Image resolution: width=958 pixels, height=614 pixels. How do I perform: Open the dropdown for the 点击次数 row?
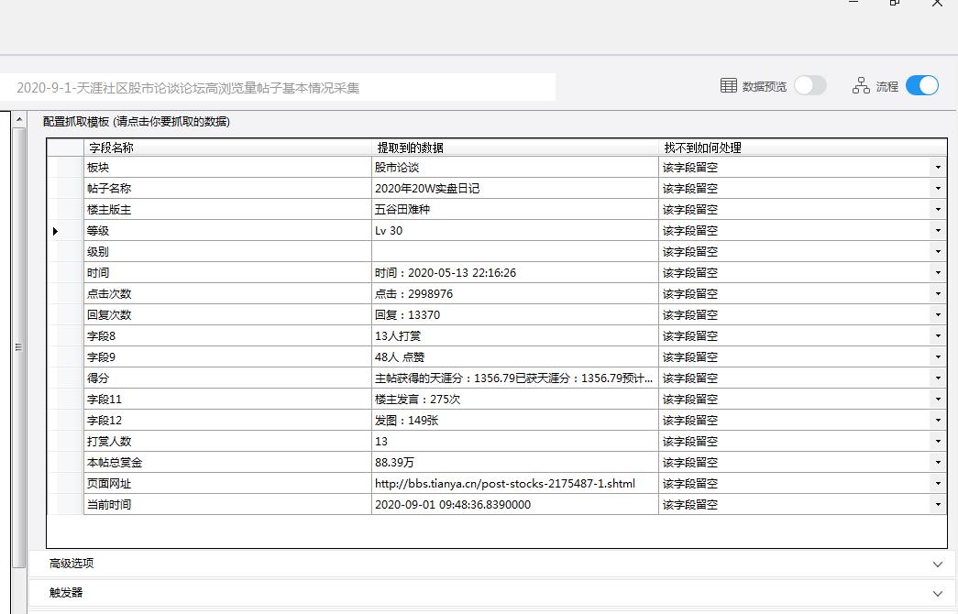(x=938, y=294)
